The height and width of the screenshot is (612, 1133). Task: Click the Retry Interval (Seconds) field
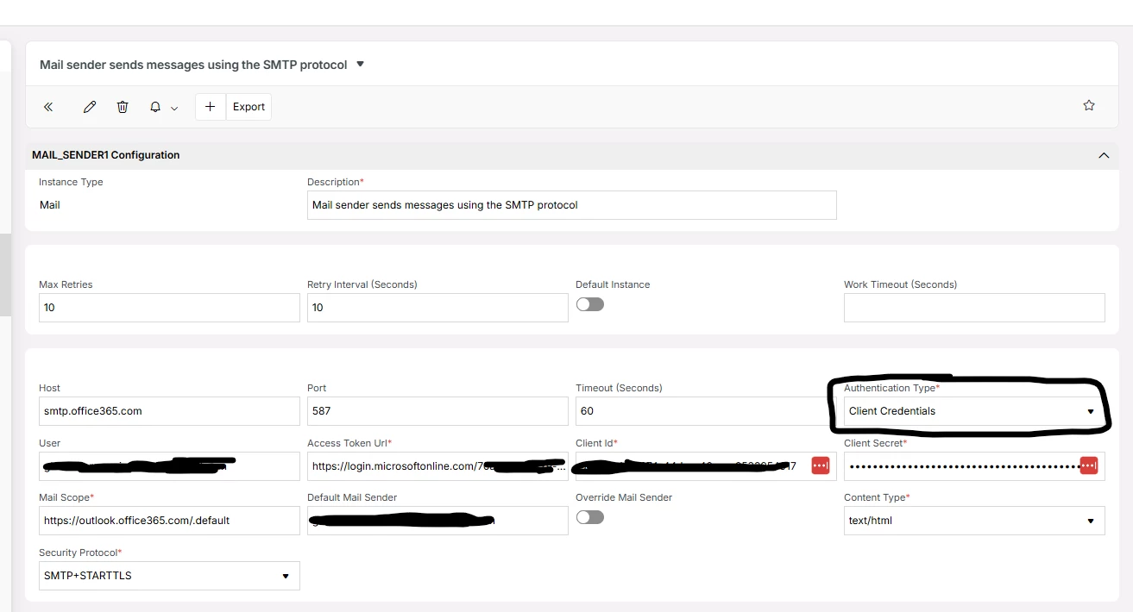tap(437, 308)
